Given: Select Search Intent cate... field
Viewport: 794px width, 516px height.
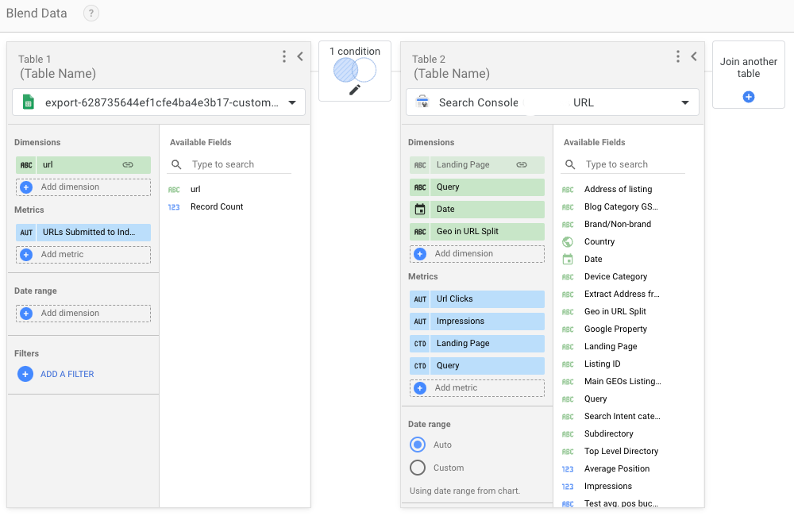Looking at the screenshot, I should tap(622, 416).
